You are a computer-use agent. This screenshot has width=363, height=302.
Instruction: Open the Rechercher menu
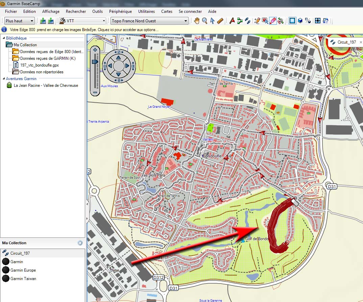[x=76, y=11]
